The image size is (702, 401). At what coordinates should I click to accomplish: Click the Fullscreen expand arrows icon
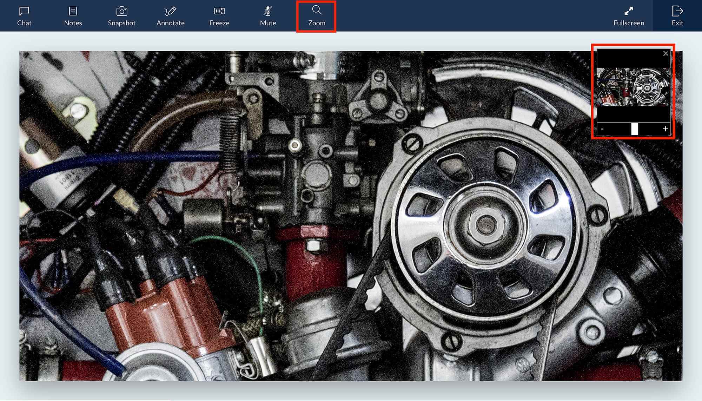point(628,11)
